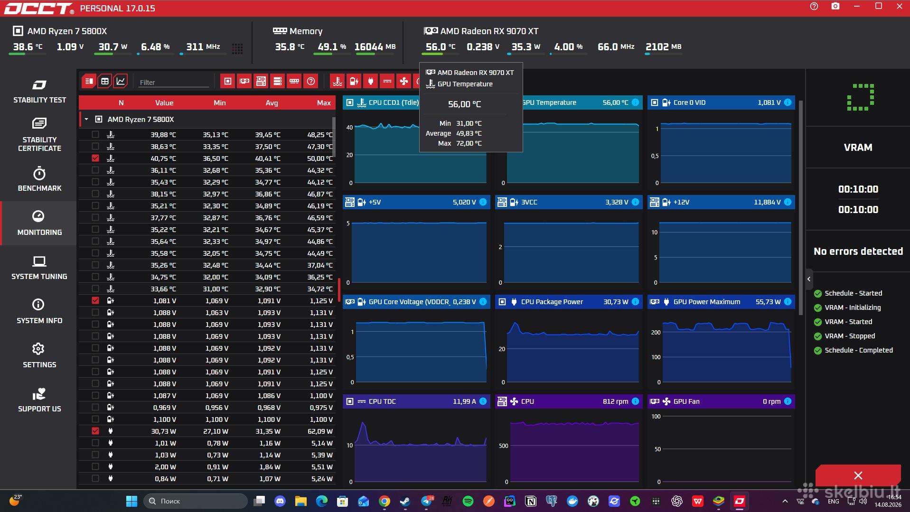The image size is (910, 512).
Task: Switch monitoring view to graph-only layout
Action: [121, 81]
